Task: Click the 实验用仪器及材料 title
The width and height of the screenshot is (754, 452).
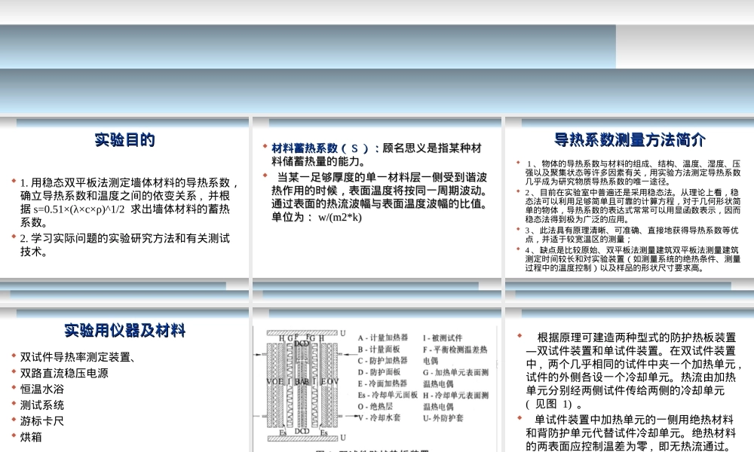Action: (x=124, y=331)
